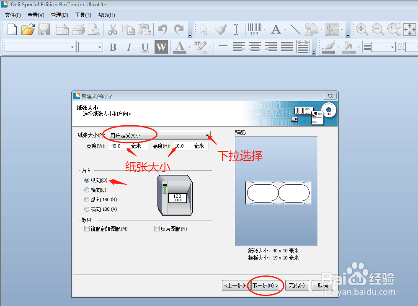Toggle Underline formatting
The height and width of the screenshot is (306, 418).
coord(145,47)
